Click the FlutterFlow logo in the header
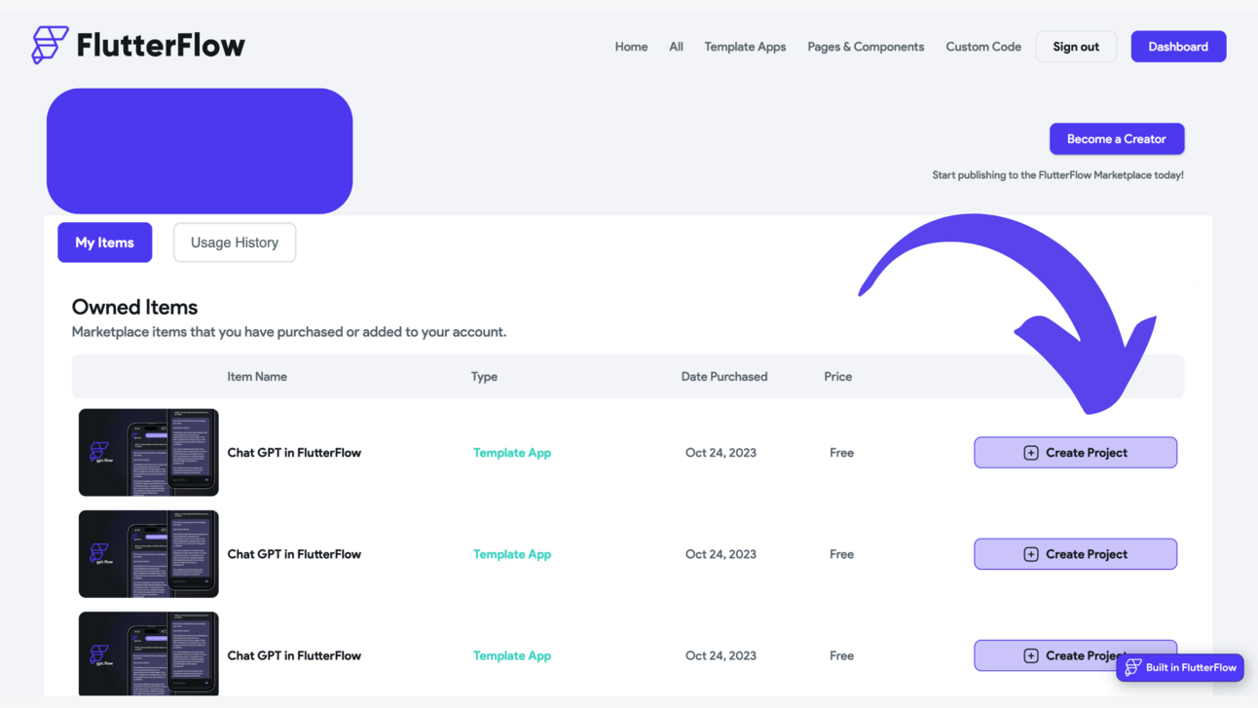Viewport: 1258px width, 708px height. pyautogui.click(x=138, y=45)
